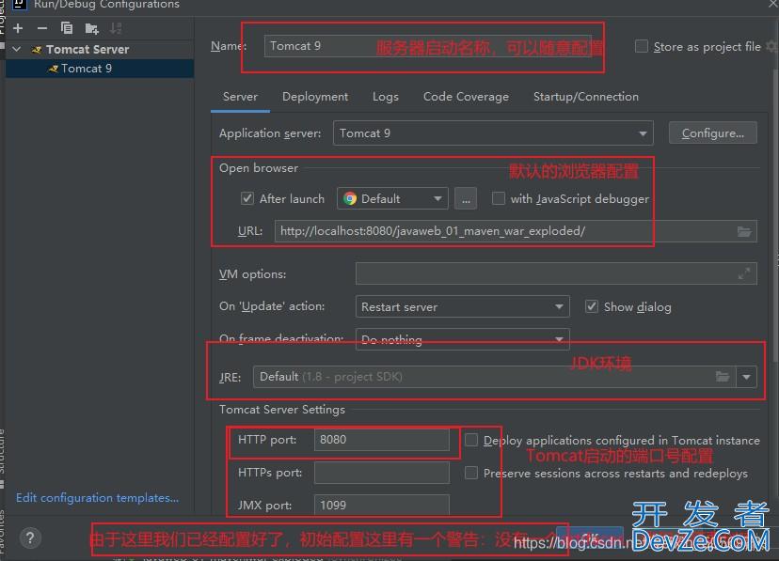This screenshot has width=779, height=561.
Task: Click the Name input field
Action: 427,46
